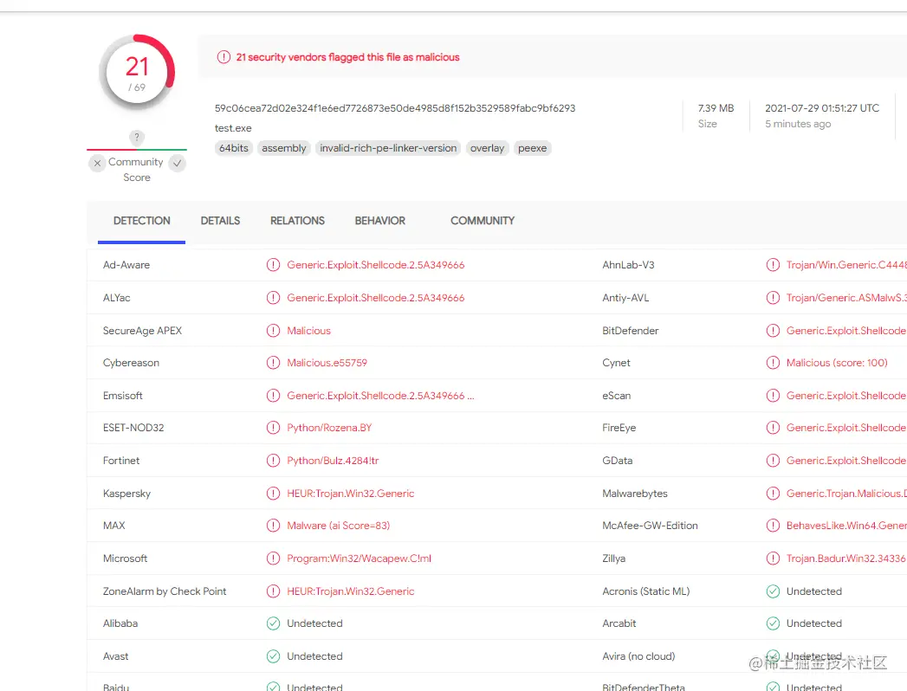This screenshot has height=691, width=907.
Task: Click undetected check icon for Arcabit
Action: click(773, 623)
